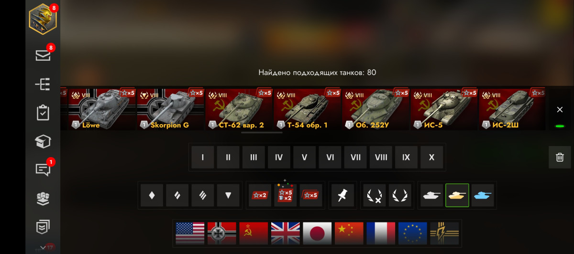Screen dimensions: 574x254
Task: Toggle the x5 XP bonus filter
Action: [x=311, y=195]
